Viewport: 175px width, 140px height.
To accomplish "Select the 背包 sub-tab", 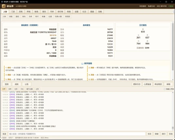I will 24,17.
